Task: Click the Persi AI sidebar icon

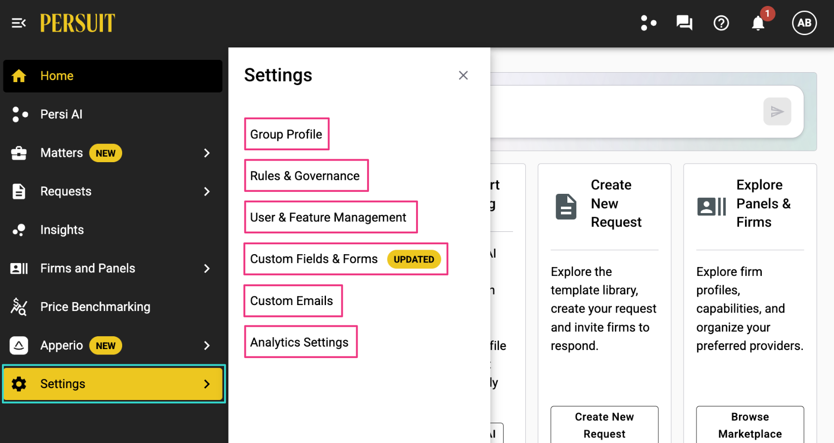Action: click(x=19, y=114)
